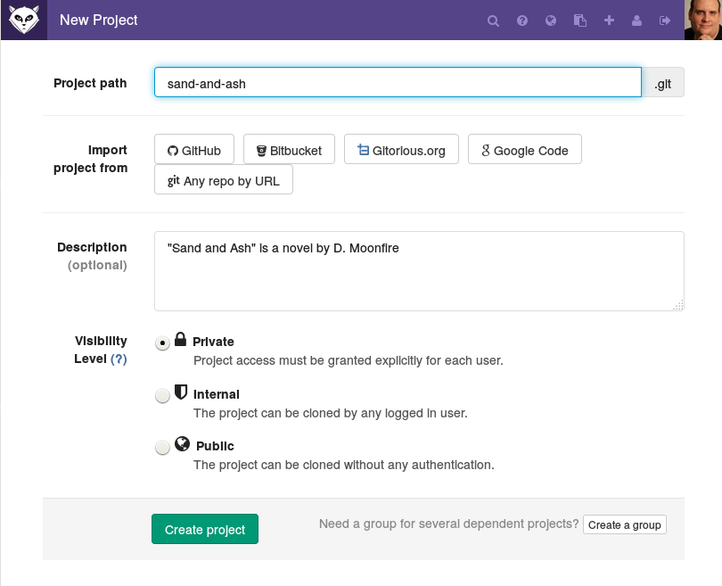Click the Create project button
The width and height of the screenshot is (722, 586).
click(205, 529)
